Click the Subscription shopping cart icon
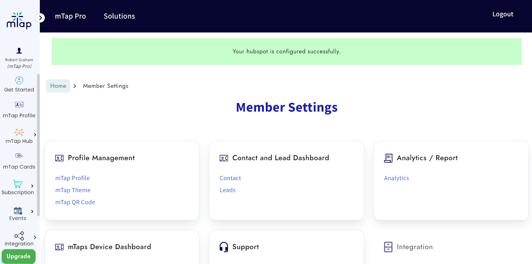This screenshot has height=264, width=532. tap(18, 184)
